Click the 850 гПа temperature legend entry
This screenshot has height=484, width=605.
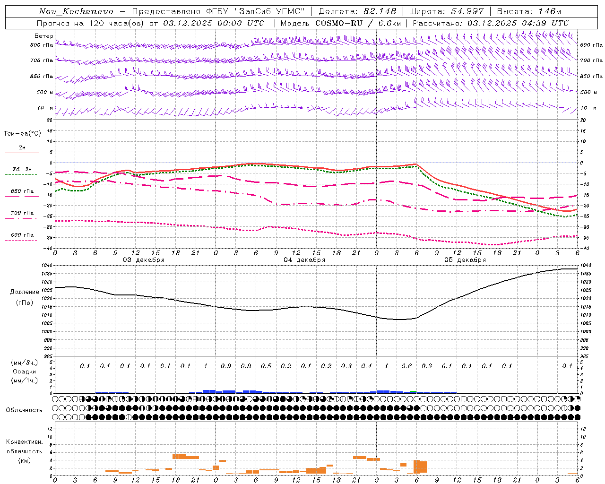click(22, 191)
